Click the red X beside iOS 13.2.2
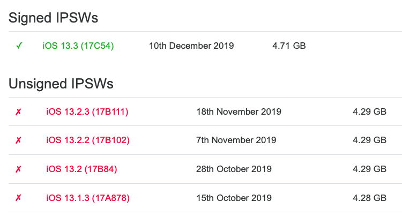This screenshot has height=216, width=402. pyautogui.click(x=19, y=140)
